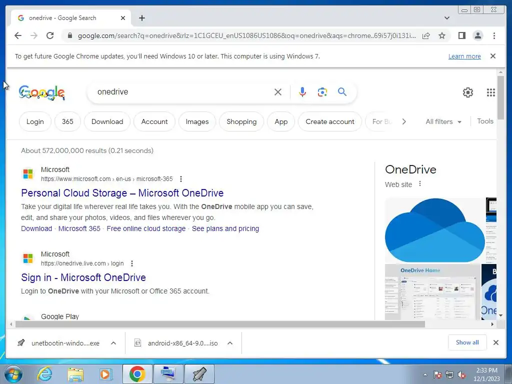The width and height of the screenshot is (512, 384).
Task: Focus the Google search input field
Action: click(x=183, y=92)
